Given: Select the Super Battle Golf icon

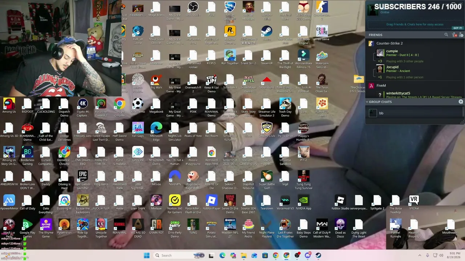Looking at the screenshot, I should [x=267, y=181].
